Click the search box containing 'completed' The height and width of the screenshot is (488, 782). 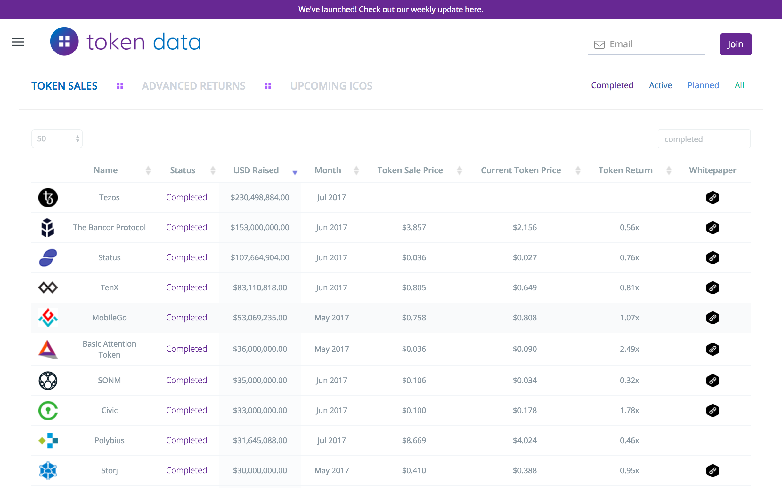point(704,139)
